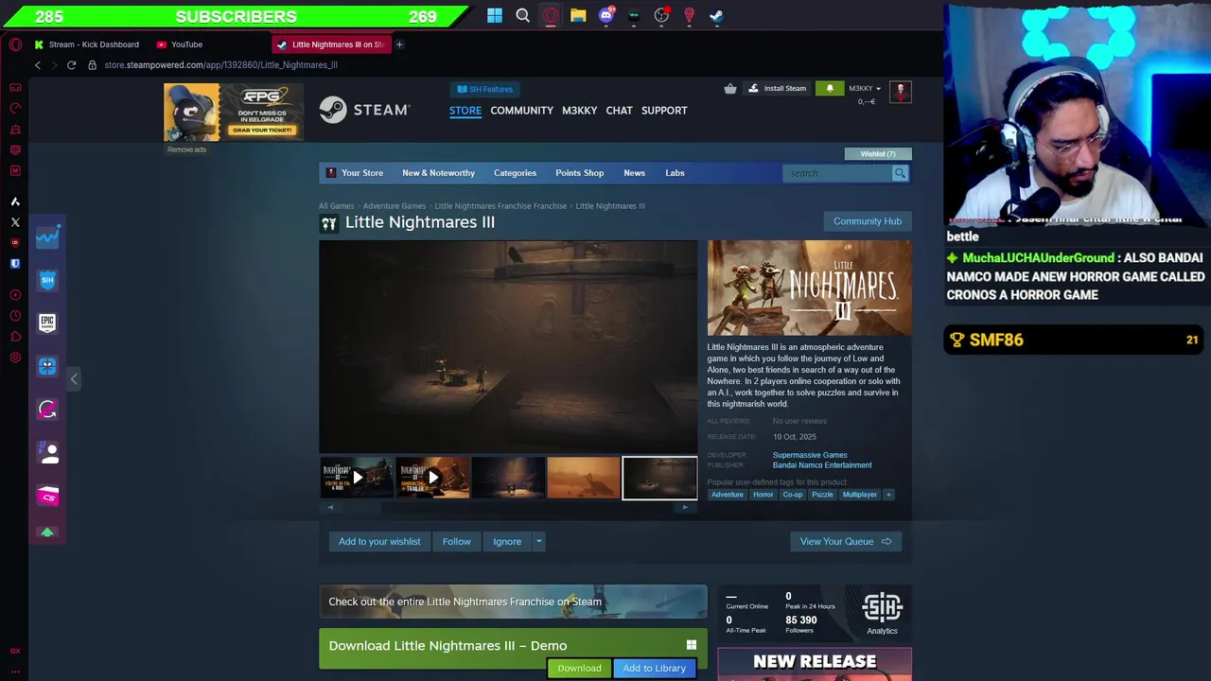
Task: Open the price chart sidebar icon
Action: click(47, 236)
